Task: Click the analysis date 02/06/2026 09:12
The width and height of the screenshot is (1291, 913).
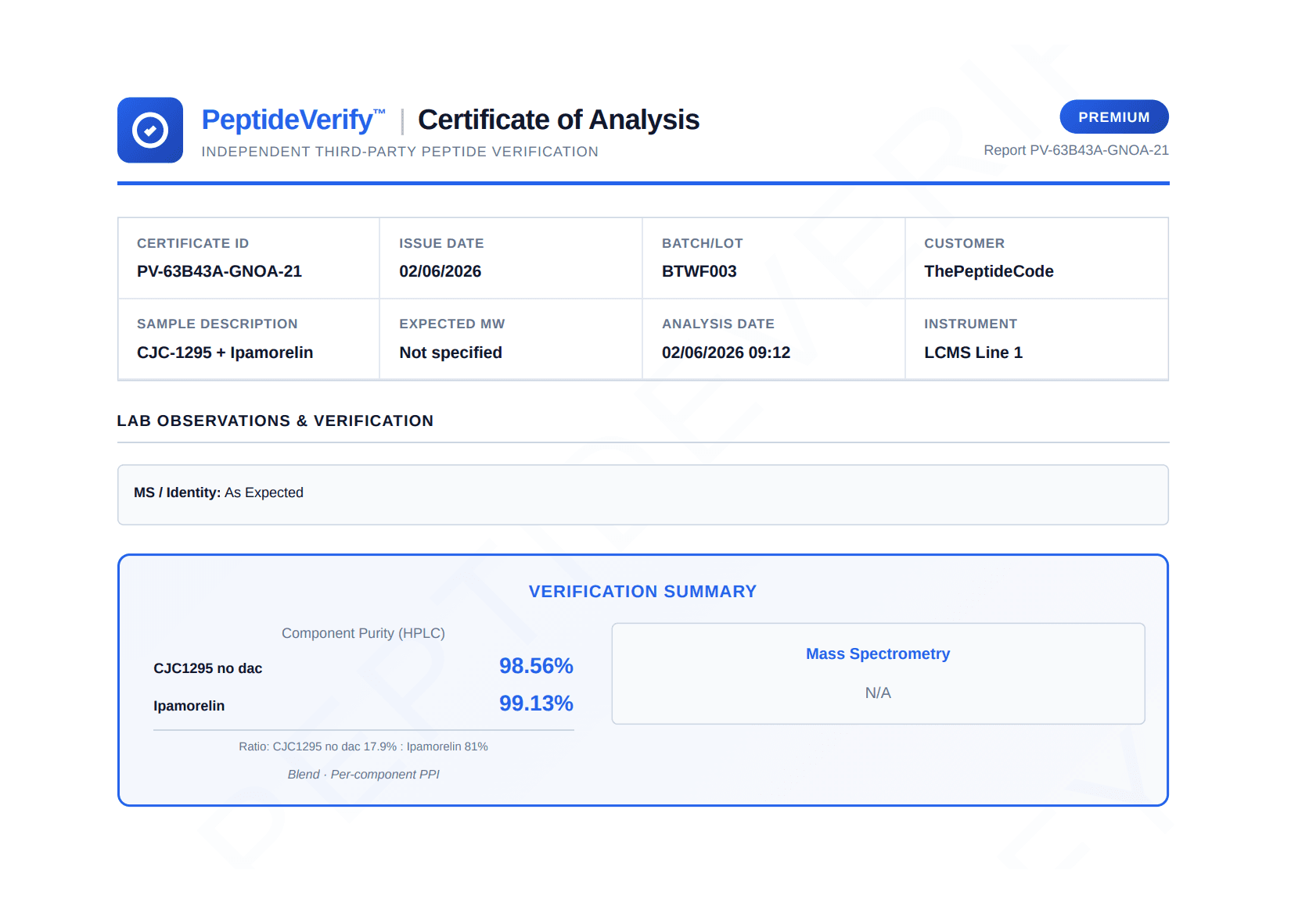Action: pyautogui.click(x=725, y=353)
